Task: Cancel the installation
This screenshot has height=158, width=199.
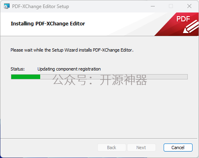Action: coord(178,148)
